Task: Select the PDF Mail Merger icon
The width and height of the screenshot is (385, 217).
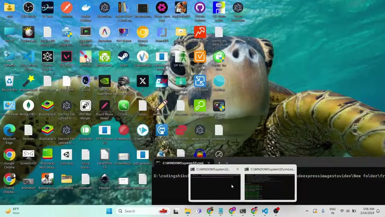Action: tap(85, 110)
